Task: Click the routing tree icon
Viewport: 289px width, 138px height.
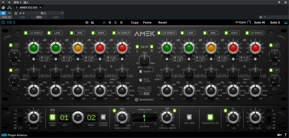Action: click(x=9, y=7)
